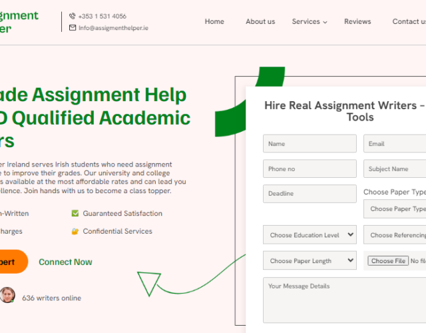Open the Choose Referencing dropdown
This screenshot has height=333, width=426.
point(397,235)
